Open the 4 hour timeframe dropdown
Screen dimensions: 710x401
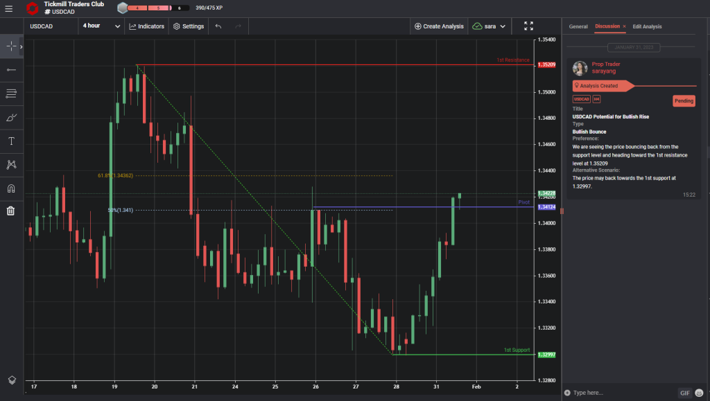coord(101,26)
